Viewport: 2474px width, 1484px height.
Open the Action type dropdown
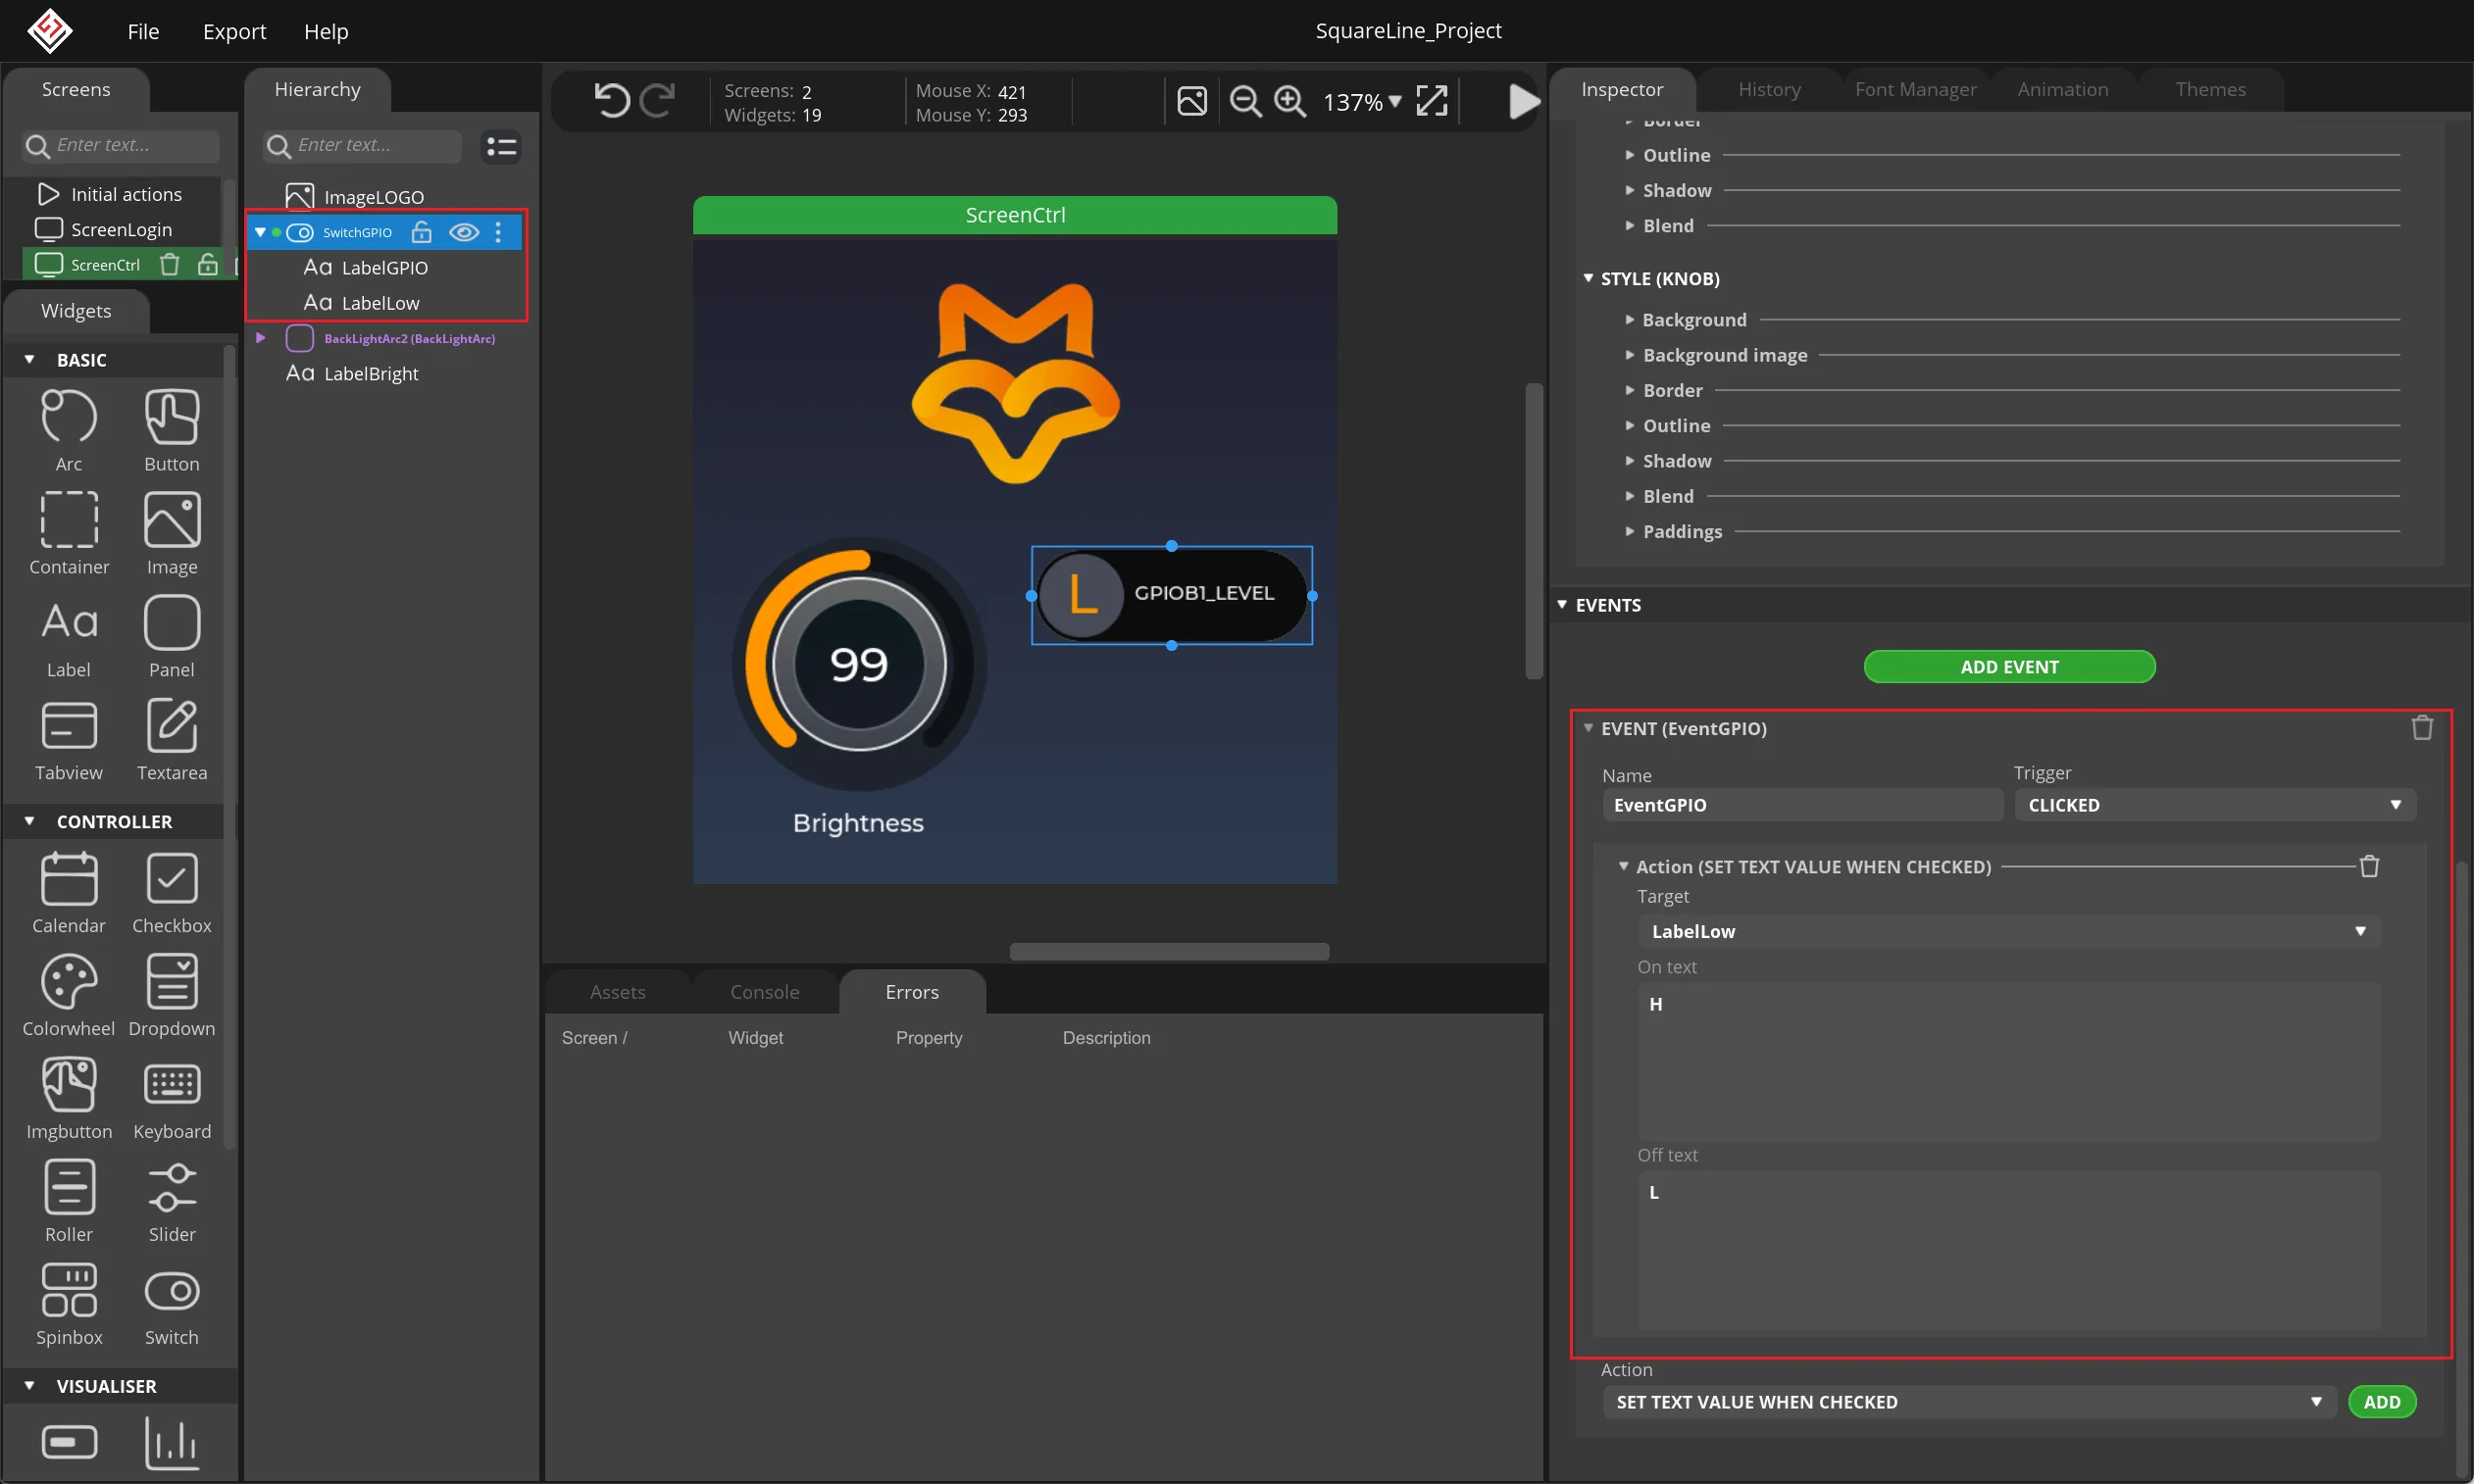(1969, 1402)
